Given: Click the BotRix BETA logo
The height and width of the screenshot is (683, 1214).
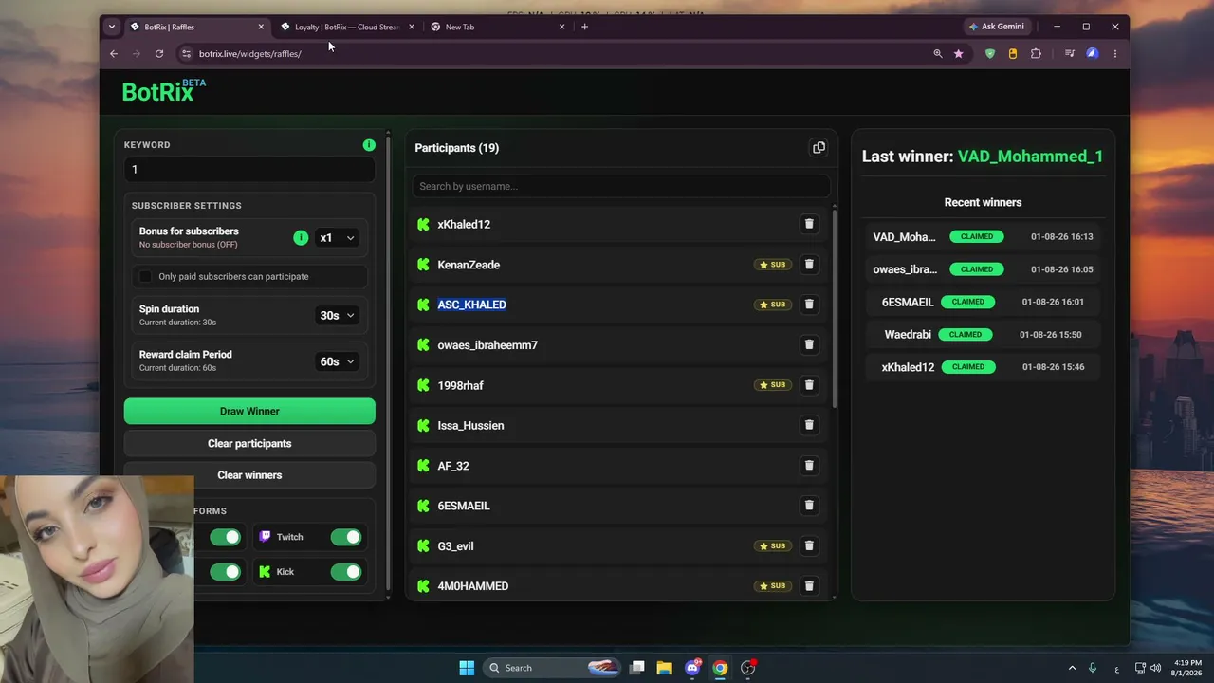Looking at the screenshot, I should pos(163,91).
